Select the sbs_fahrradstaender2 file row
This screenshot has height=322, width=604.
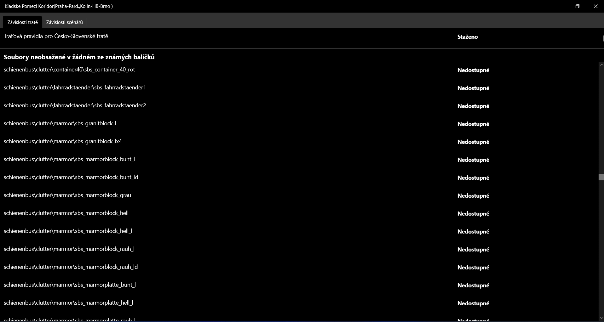click(x=299, y=106)
